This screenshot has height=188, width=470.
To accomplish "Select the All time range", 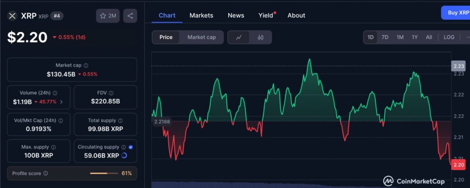I will pyautogui.click(x=429, y=38).
